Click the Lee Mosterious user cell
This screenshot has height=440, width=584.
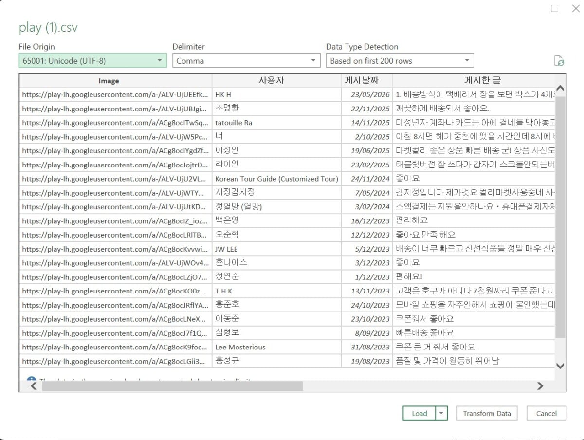(x=277, y=348)
